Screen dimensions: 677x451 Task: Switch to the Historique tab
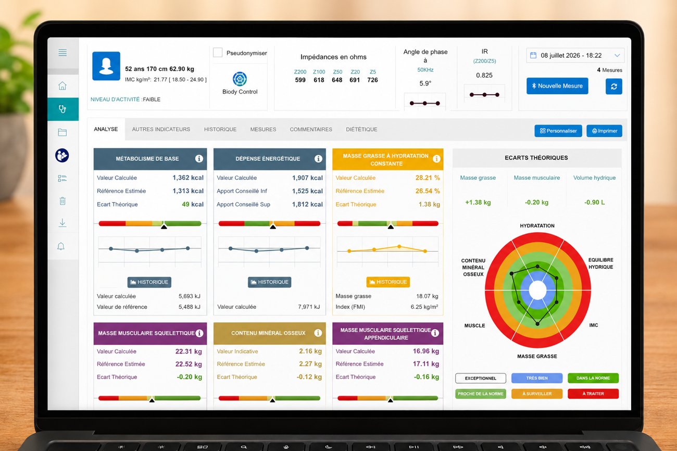(x=220, y=129)
